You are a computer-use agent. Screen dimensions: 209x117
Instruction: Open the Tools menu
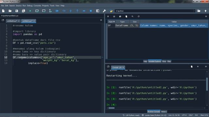[x=52, y=6]
